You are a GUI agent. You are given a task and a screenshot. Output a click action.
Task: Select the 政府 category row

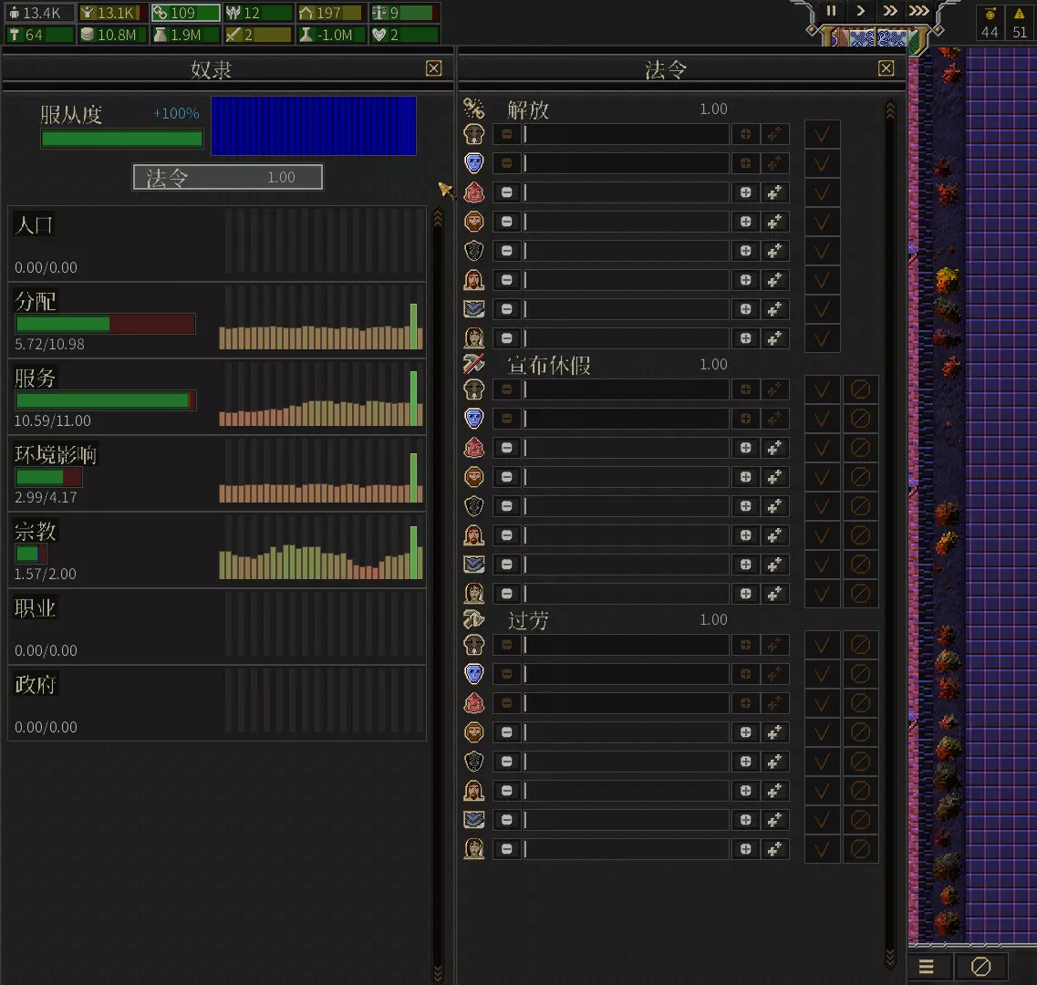tap(217, 703)
